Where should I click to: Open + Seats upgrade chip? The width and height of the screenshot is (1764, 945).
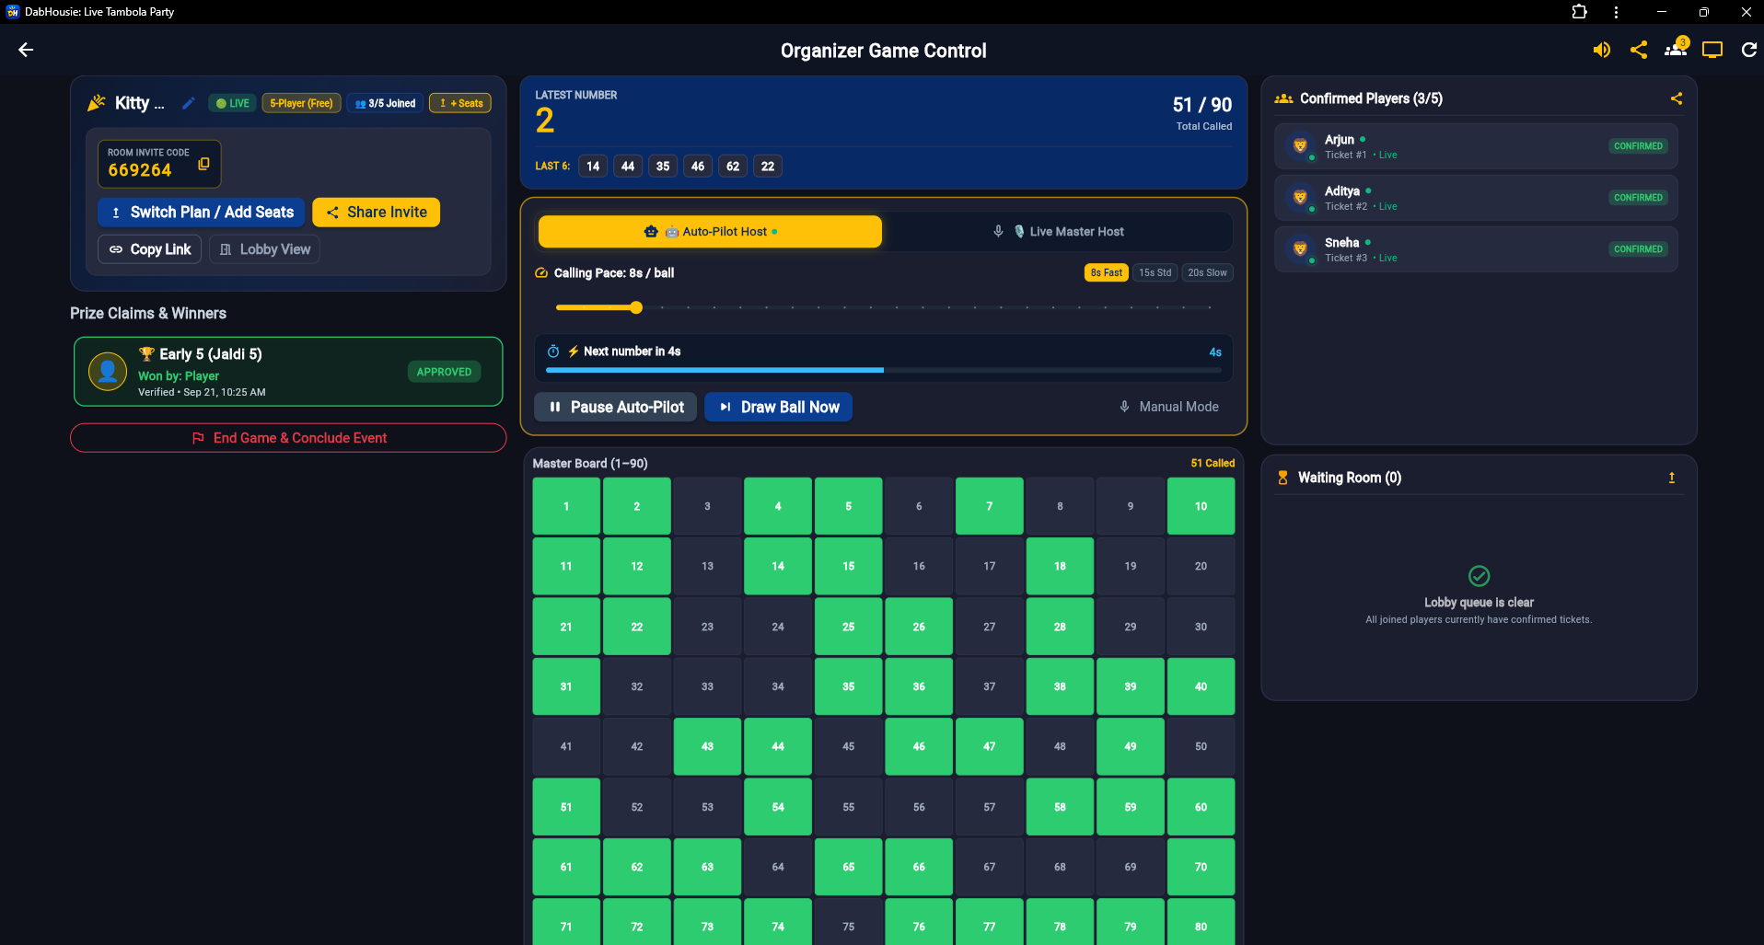pyautogui.click(x=460, y=103)
